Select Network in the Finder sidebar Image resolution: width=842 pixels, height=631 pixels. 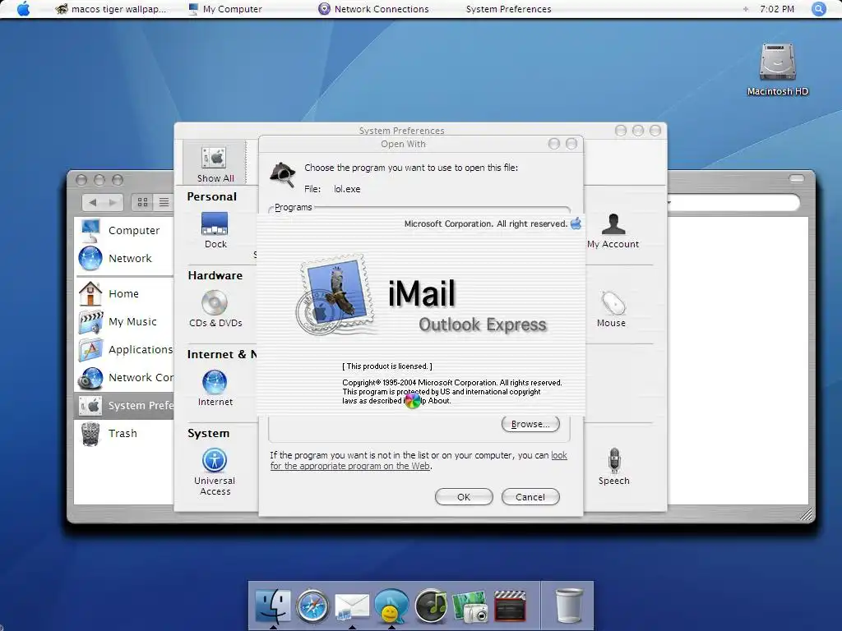click(123, 258)
